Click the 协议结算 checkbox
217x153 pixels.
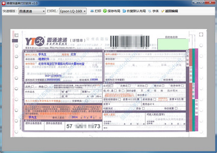pos(176,108)
